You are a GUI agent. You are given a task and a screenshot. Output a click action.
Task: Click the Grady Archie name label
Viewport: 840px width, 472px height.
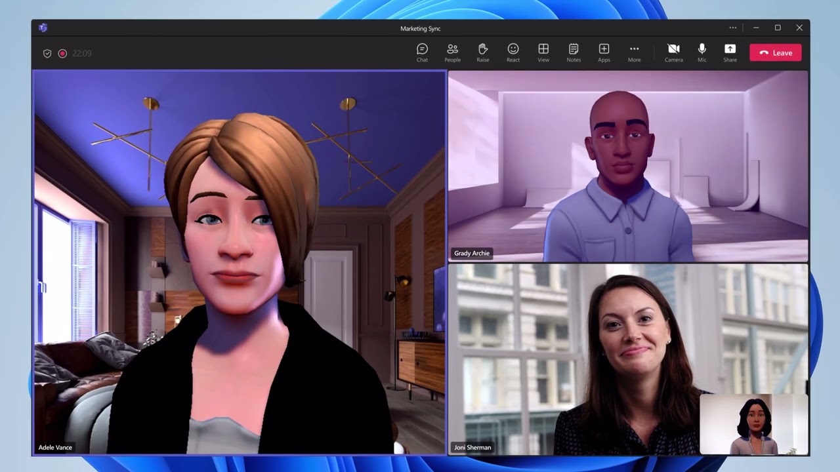pyautogui.click(x=472, y=253)
